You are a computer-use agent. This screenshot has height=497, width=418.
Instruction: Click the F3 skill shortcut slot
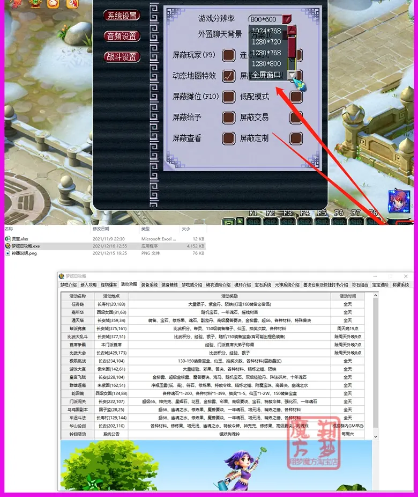(x=288, y=221)
